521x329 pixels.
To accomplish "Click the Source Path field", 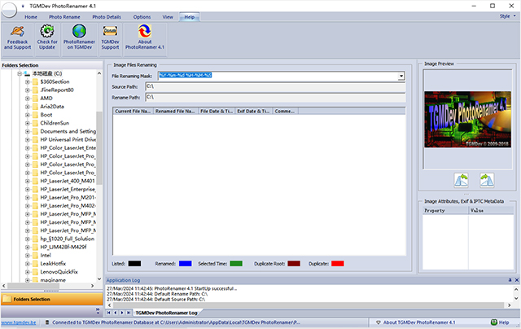I will [x=275, y=87].
